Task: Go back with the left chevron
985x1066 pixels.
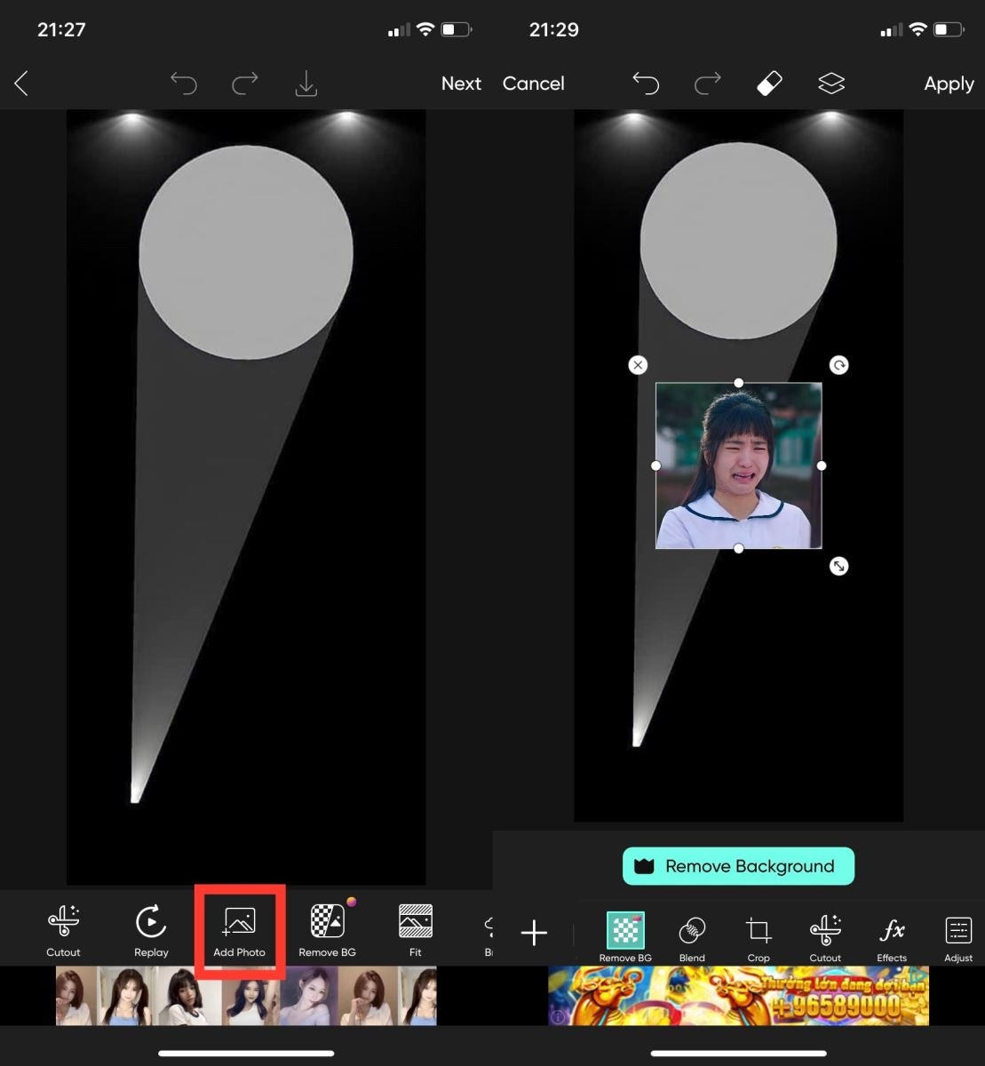Action: [x=21, y=84]
